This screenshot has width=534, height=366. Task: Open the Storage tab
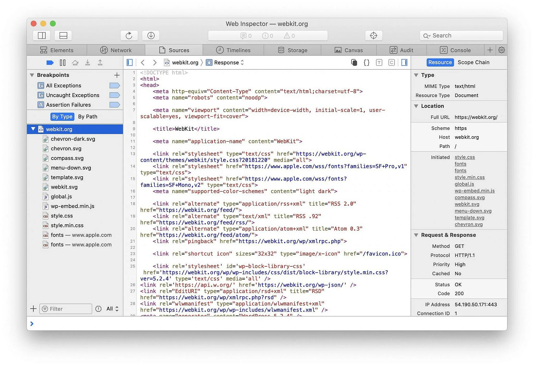pyautogui.click(x=293, y=50)
